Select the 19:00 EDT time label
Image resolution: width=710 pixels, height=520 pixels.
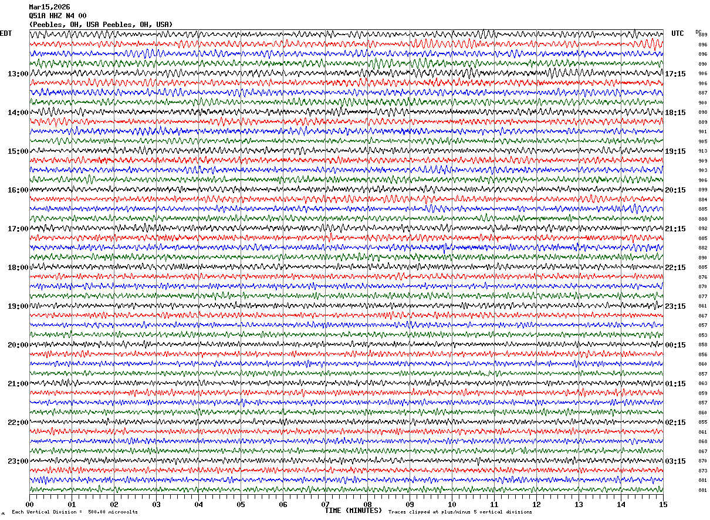[18, 306]
